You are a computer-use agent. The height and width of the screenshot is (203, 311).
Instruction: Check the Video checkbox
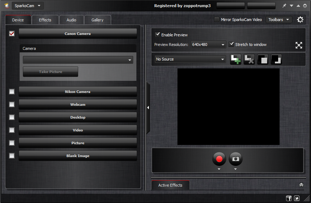pyautogui.click(x=12, y=130)
